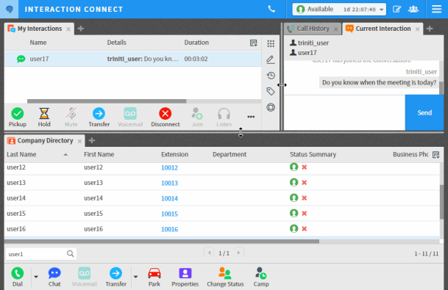Click extension link 10012

coord(169,167)
